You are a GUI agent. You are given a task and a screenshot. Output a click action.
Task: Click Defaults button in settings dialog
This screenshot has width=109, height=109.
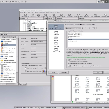click(x=64, y=72)
